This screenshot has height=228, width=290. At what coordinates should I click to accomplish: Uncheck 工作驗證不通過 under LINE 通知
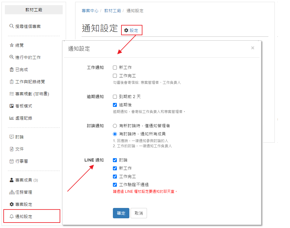tap(115, 185)
